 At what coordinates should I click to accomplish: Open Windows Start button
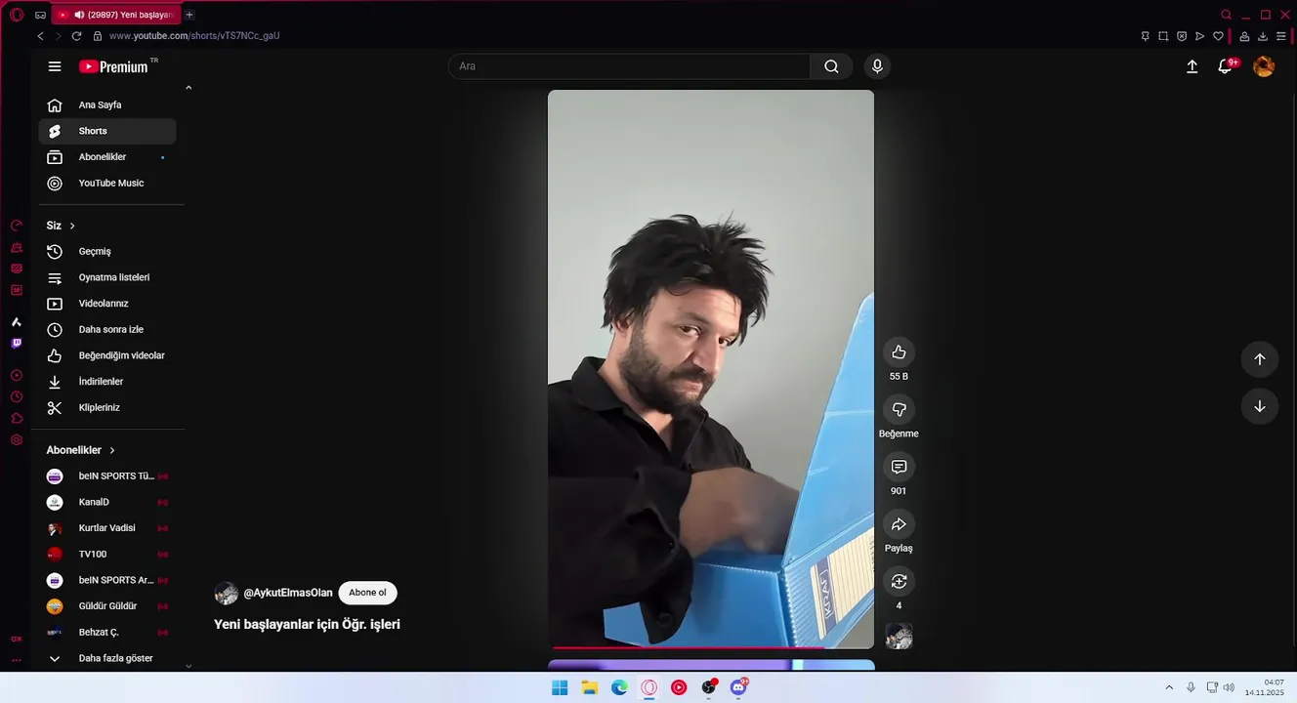[560, 687]
